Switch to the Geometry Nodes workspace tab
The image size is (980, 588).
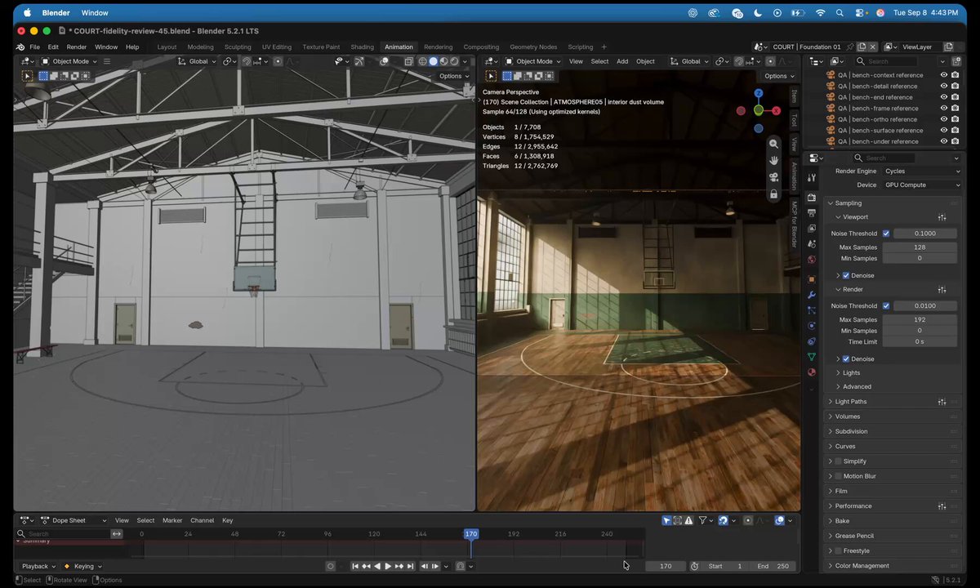533,47
